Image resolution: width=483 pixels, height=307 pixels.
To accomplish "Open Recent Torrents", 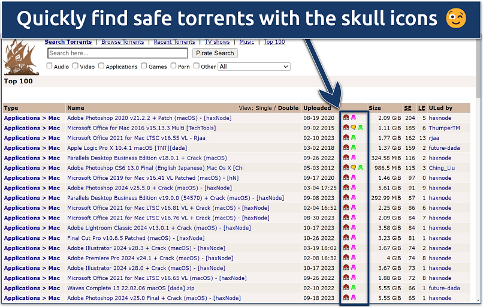I will [174, 42].
